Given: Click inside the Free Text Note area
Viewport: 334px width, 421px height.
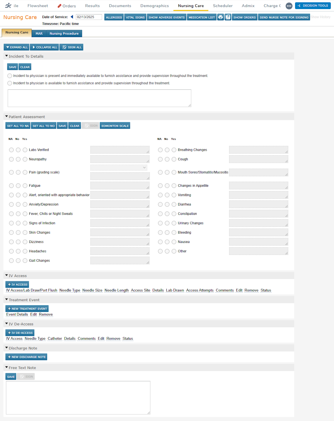Looking at the screenshot, I should 78,398.
